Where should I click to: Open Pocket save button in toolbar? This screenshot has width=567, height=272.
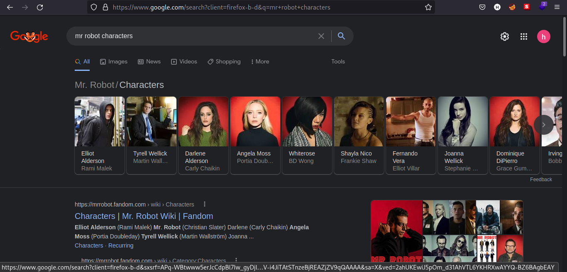point(482,7)
